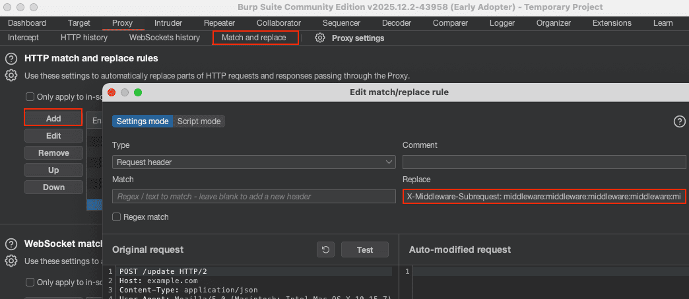Click green zoom button on edit rule dialog
689x299 pixels.
tap(138, 92)
